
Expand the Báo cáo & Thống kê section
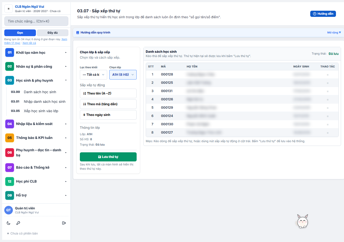tap(36, 168)
